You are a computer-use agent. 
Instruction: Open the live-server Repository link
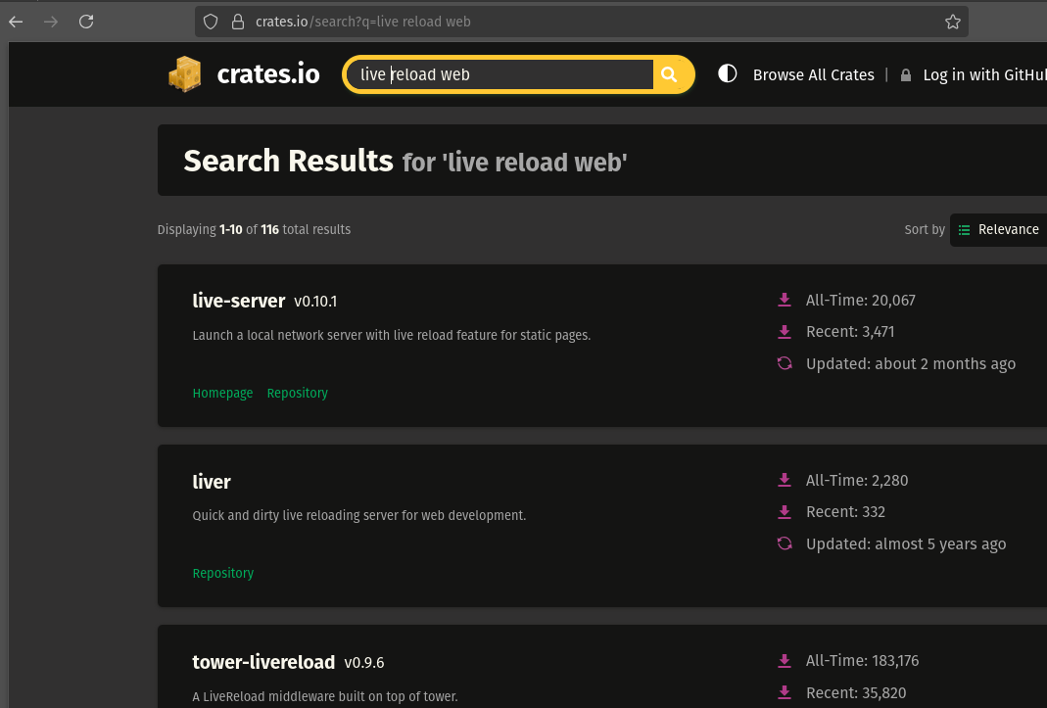(297, 393)
